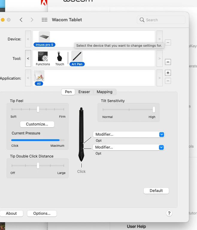197x230 pixels.
Task: Switch to the Mapping tab
Action: tap(104, 92)
